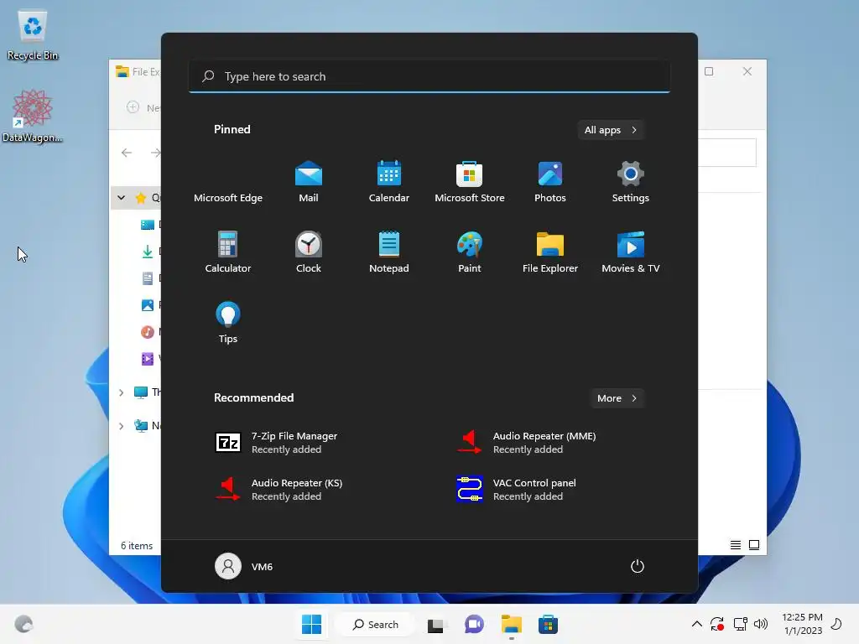
Task: Switch File Explorer to large icons view
Action: point(754,545)
